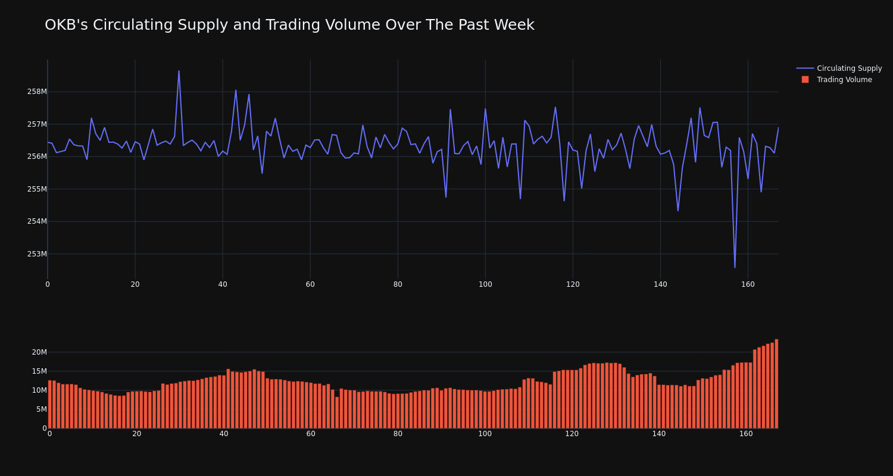
Task: Click the 254M y-axis label
Action: [37, 221]
